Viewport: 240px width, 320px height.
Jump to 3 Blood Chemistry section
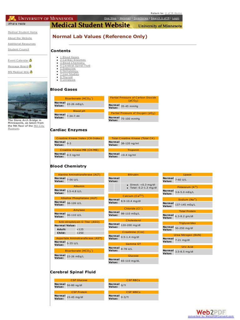click(x=72, y=63)
